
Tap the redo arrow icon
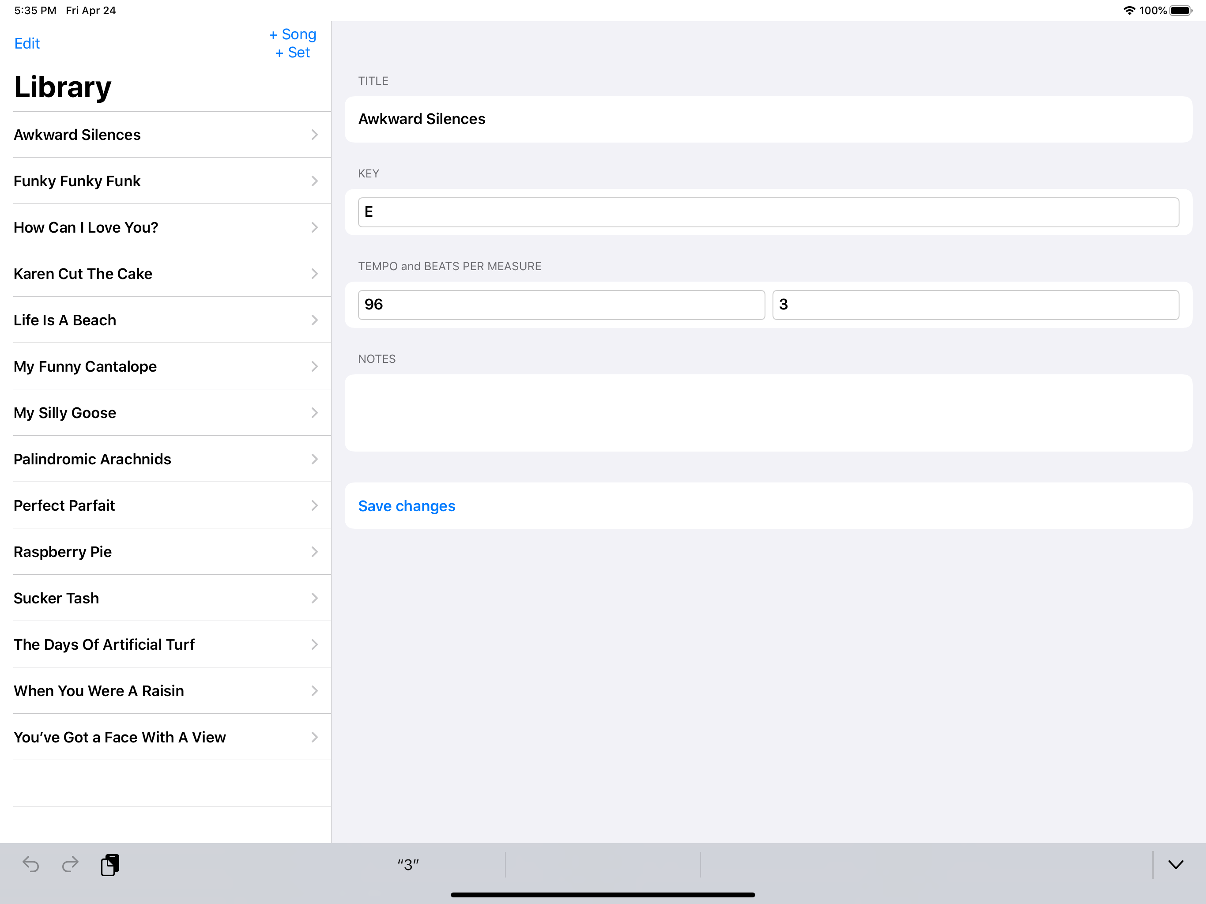tap(70, 864)
